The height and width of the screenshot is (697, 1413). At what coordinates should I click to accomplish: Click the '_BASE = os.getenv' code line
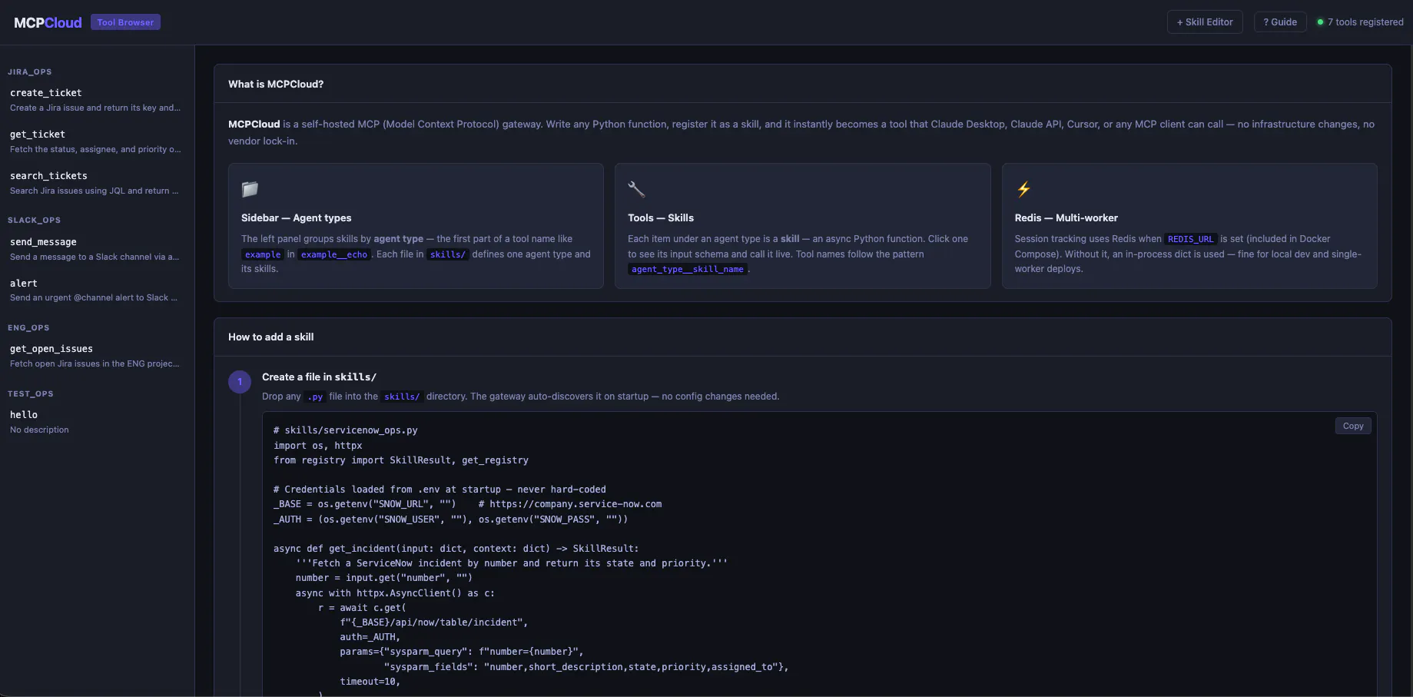point(467,504)
